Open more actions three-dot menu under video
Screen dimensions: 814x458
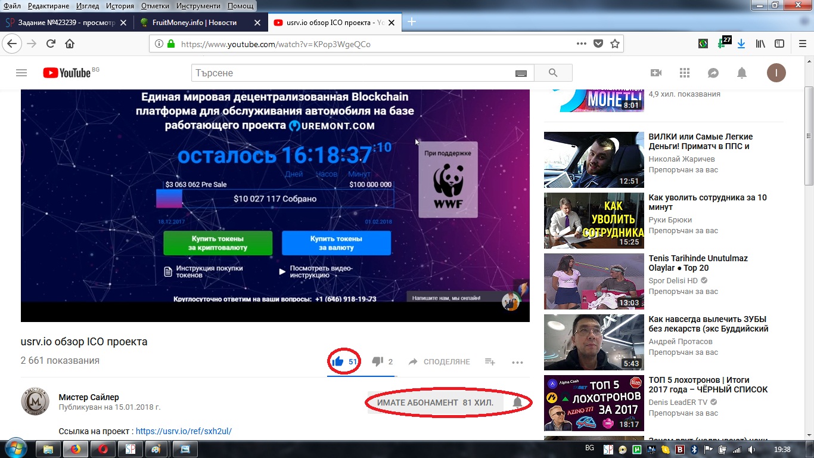click(517, 362)
